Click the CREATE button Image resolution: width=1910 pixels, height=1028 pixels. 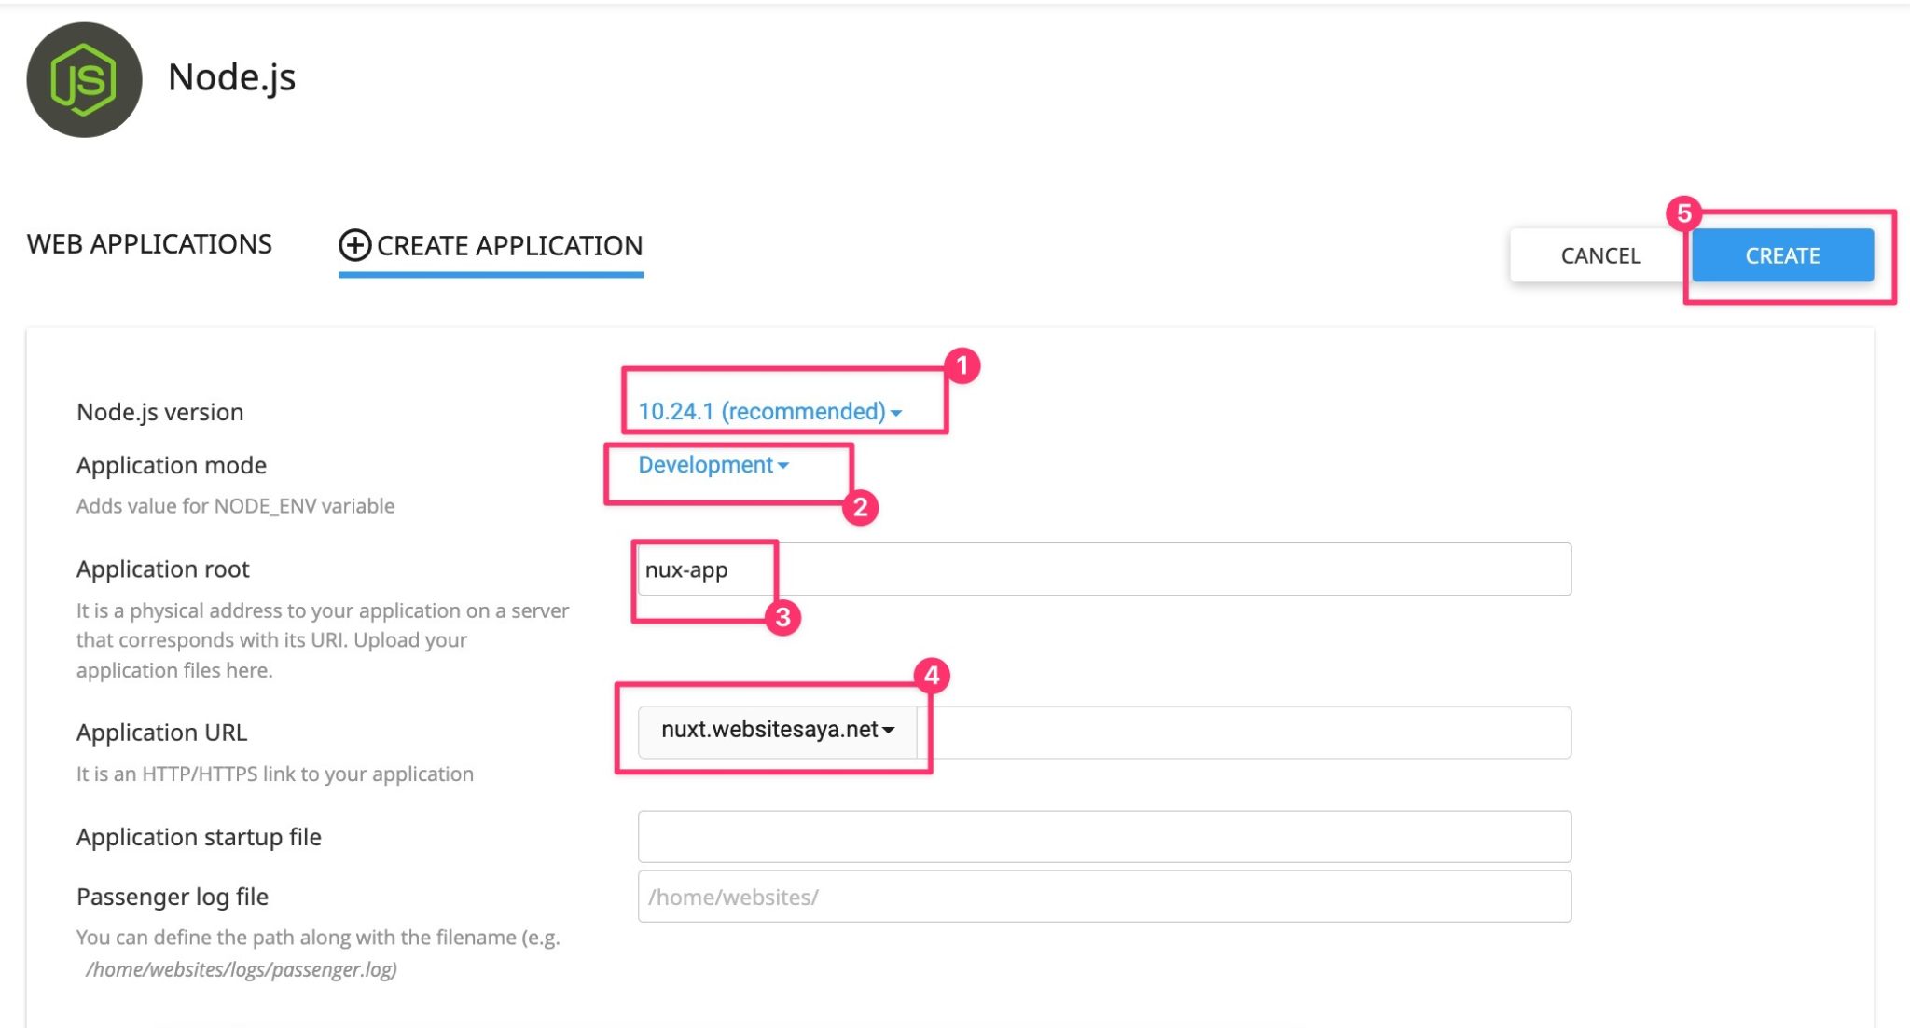(1782, 254)
